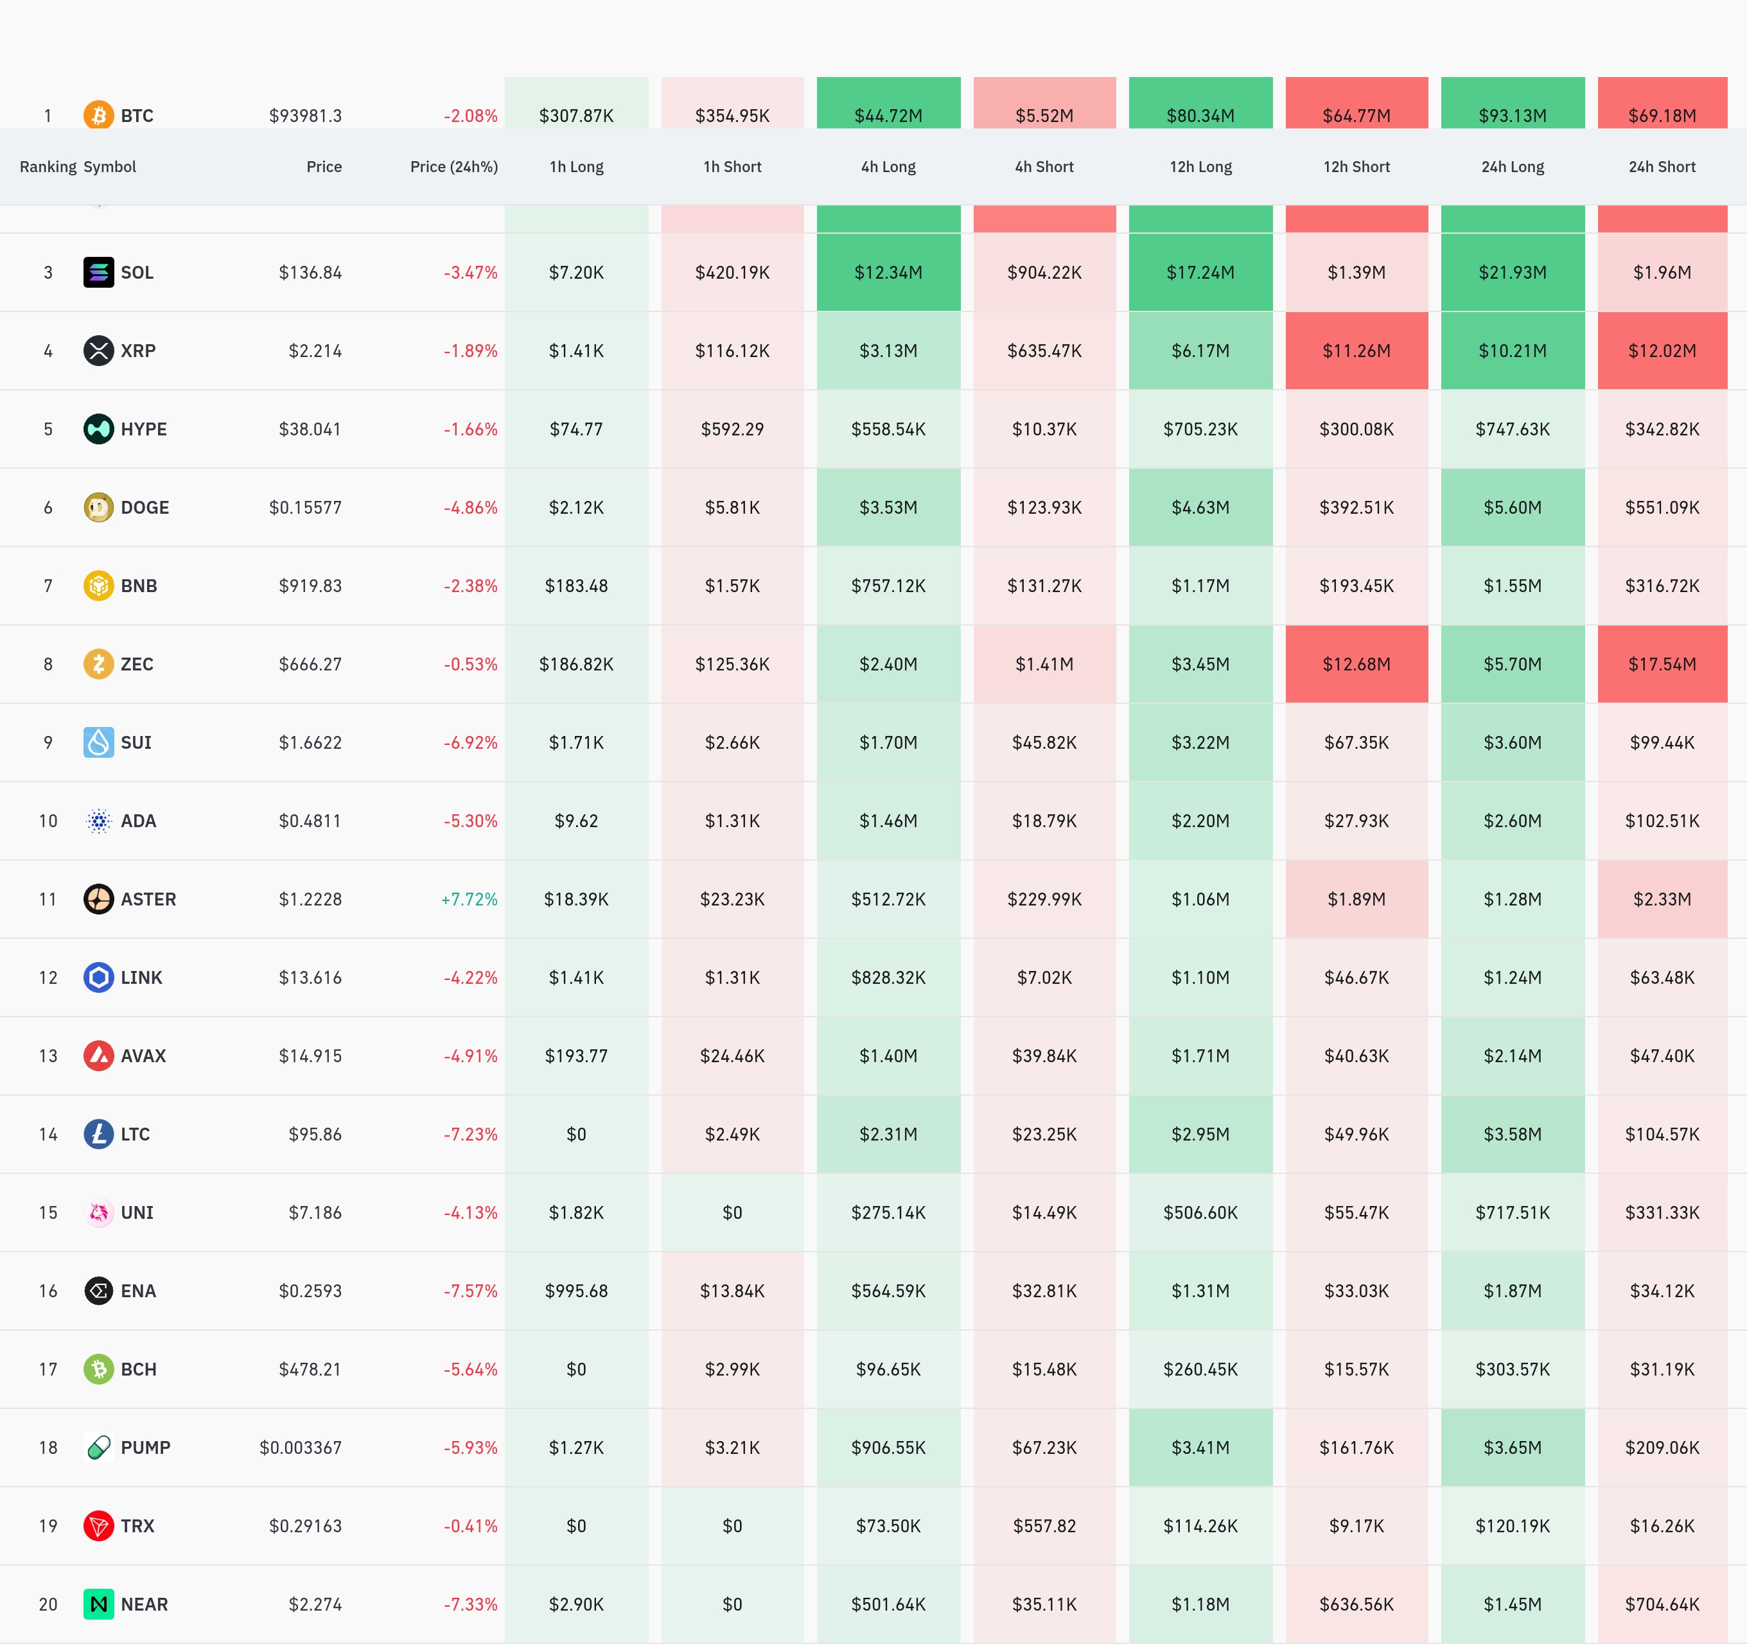
Task: Click the XRP coin icon
Action: [98, 351]
